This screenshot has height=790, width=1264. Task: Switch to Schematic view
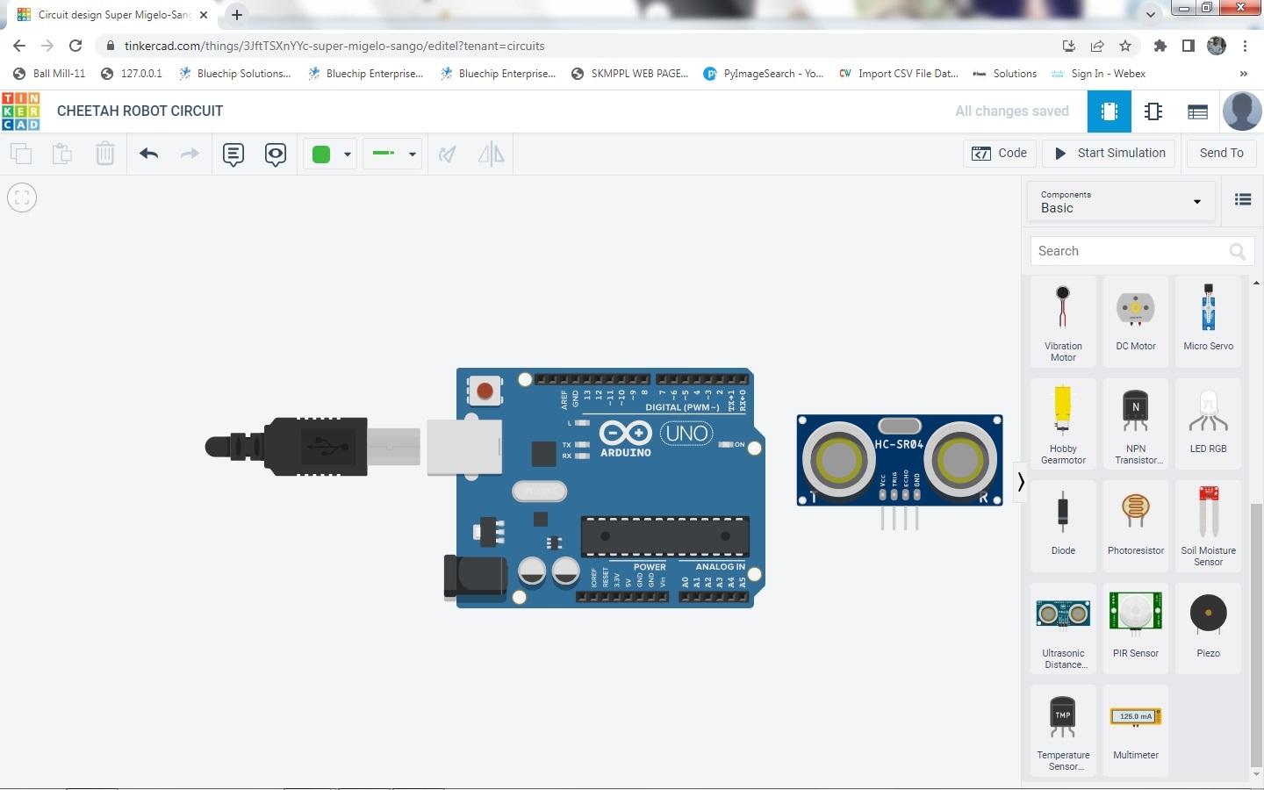click(x=1153, y=111)
